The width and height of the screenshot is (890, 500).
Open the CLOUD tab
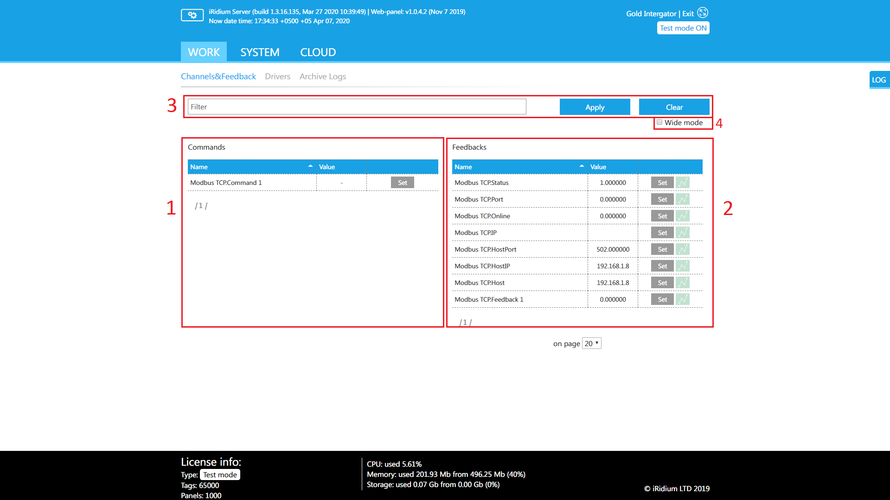tap(318, 52)
